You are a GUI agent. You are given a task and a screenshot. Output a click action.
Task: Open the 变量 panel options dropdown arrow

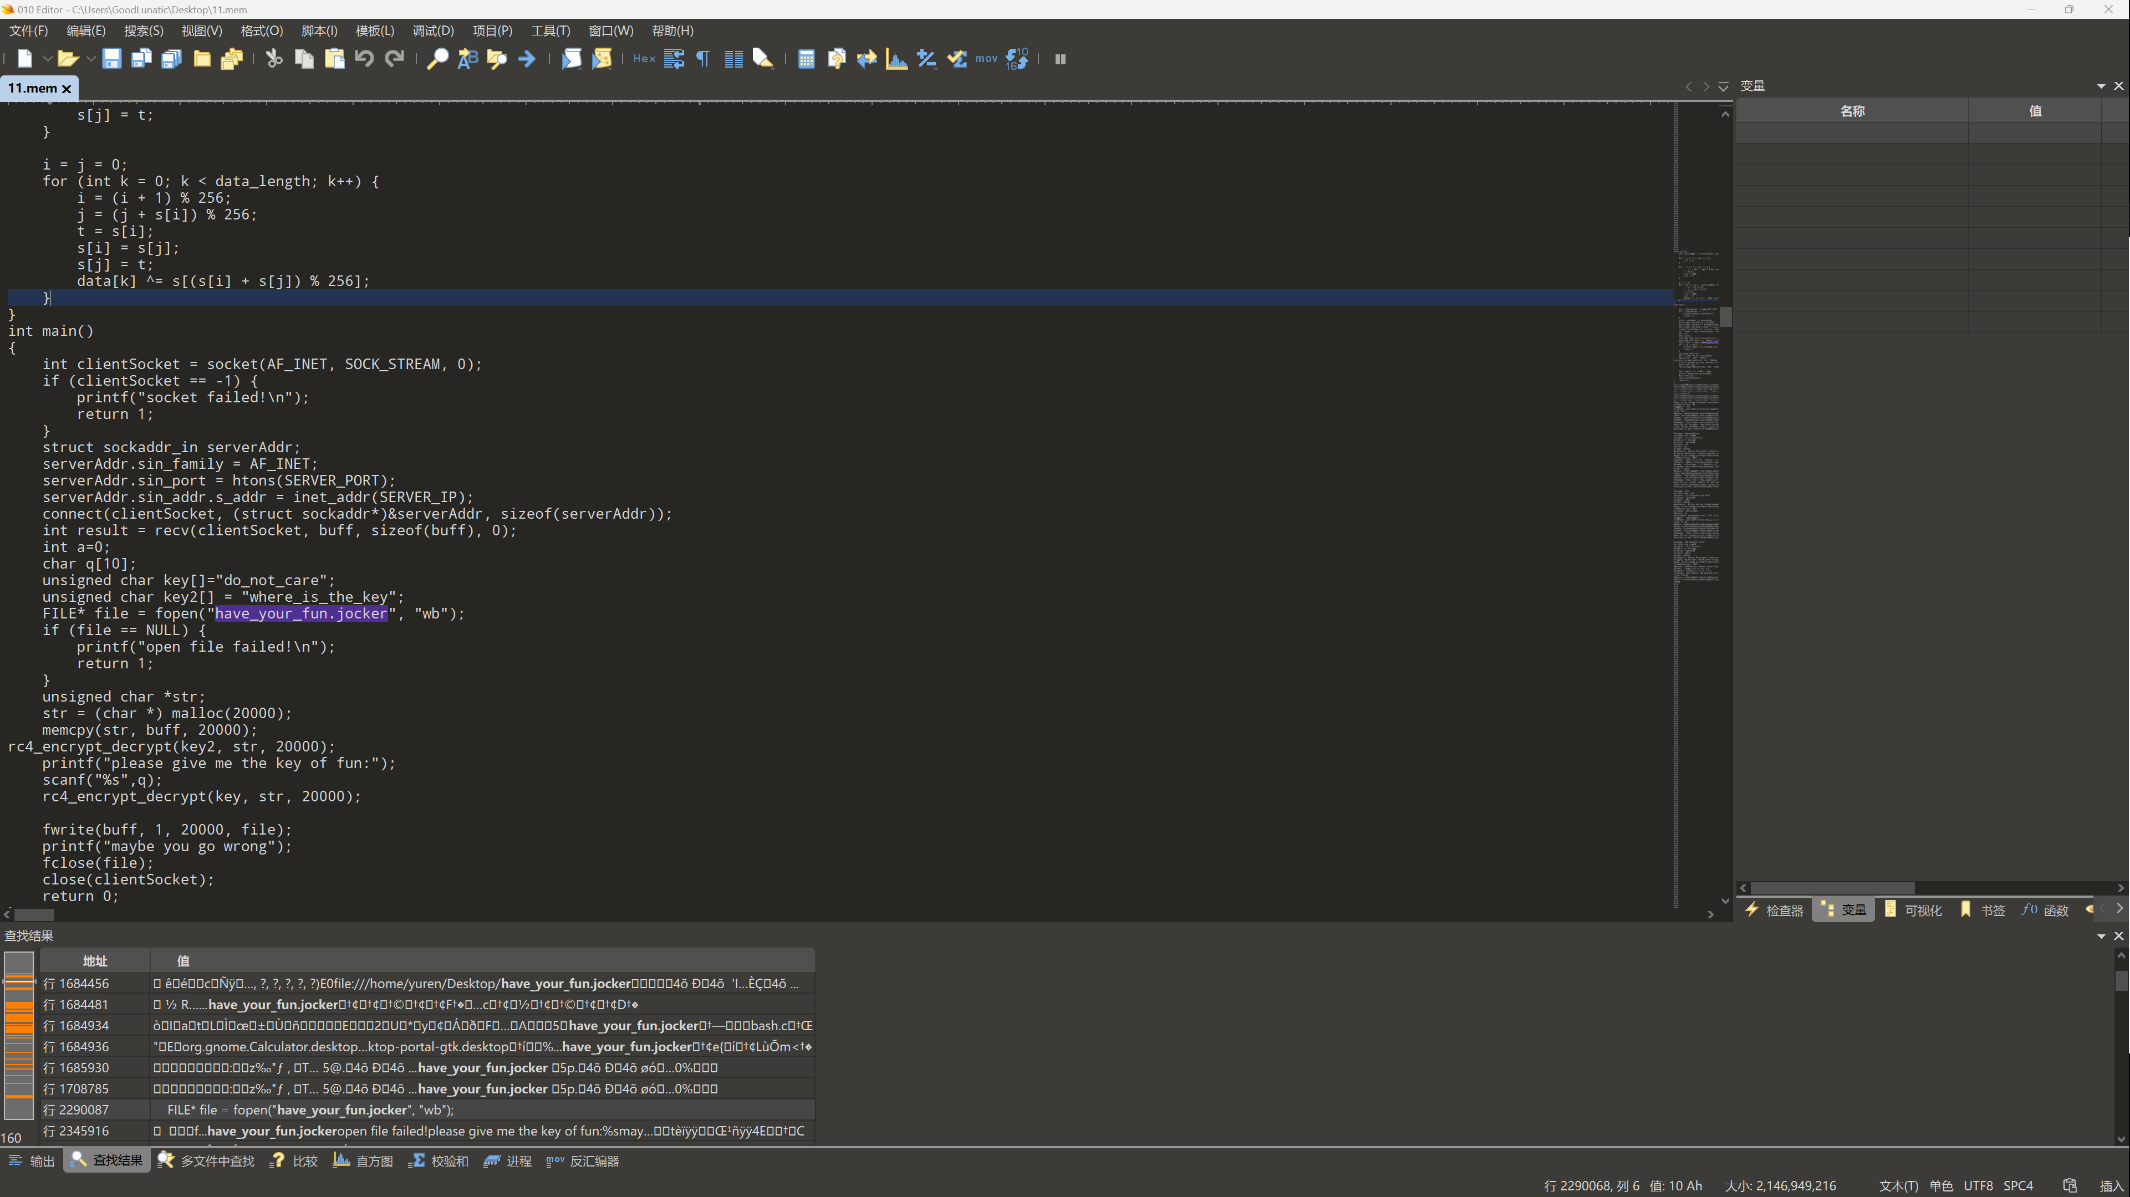point(2101,86)
